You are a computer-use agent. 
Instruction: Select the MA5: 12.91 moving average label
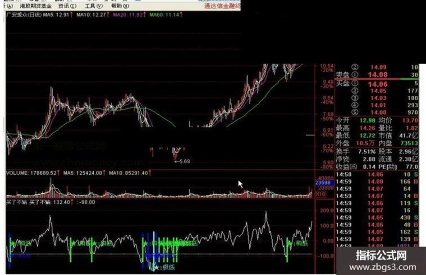pos(56,15)
